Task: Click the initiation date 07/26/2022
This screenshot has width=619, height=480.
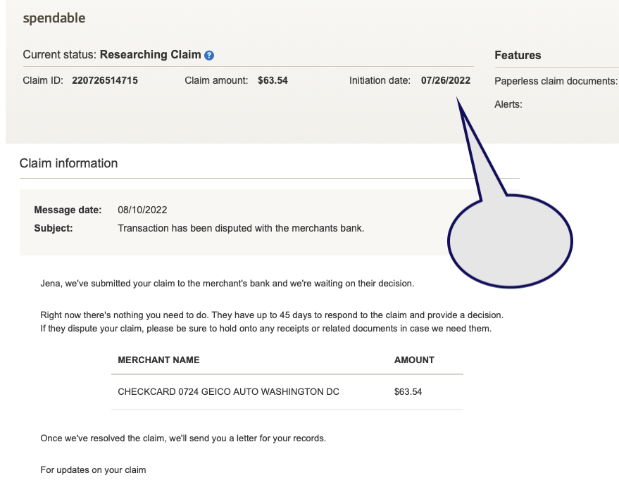Action: coord(445,80)
